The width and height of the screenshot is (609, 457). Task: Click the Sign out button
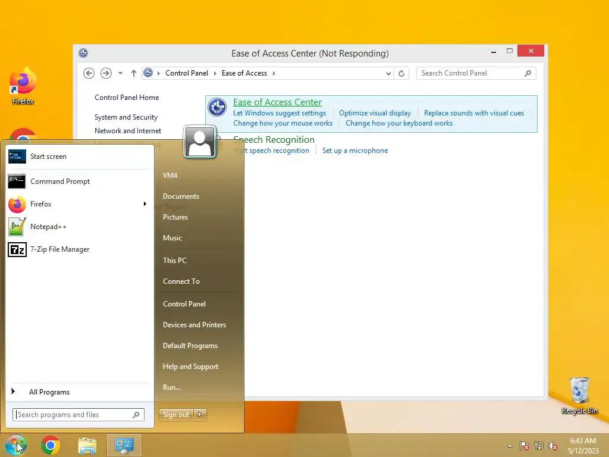[176, 415]
